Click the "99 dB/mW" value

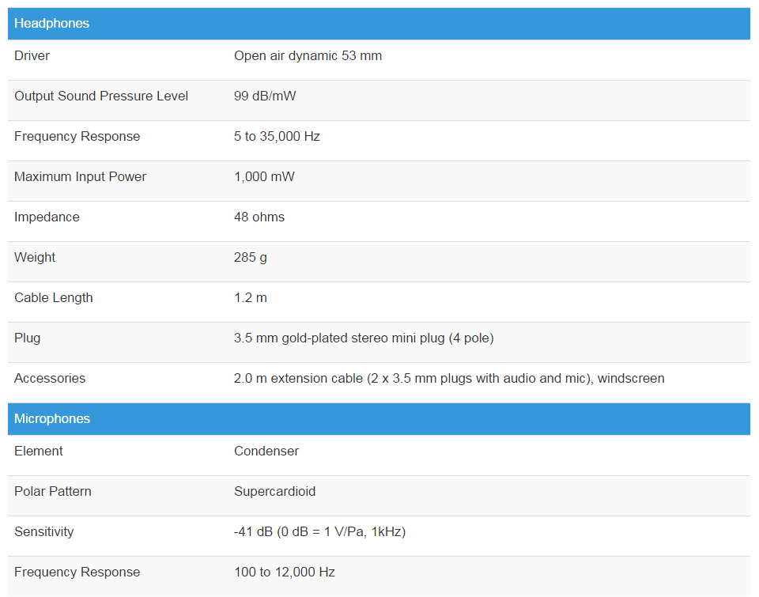265,96
